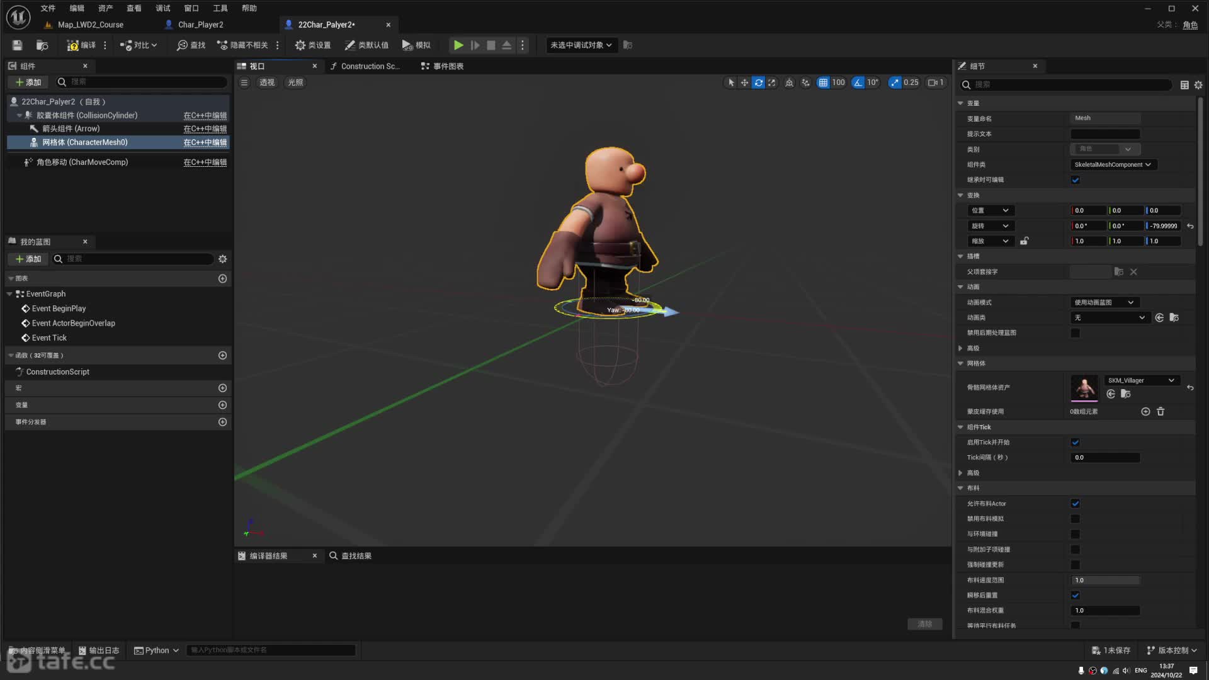Click the compile (编译) button

coord(81,45)
